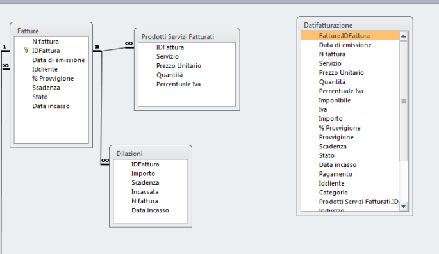The width and height of the screenshot is (439, 254).
Task: Select 'Quantità' in Datifatturazione list
Action: click(332, 82)
